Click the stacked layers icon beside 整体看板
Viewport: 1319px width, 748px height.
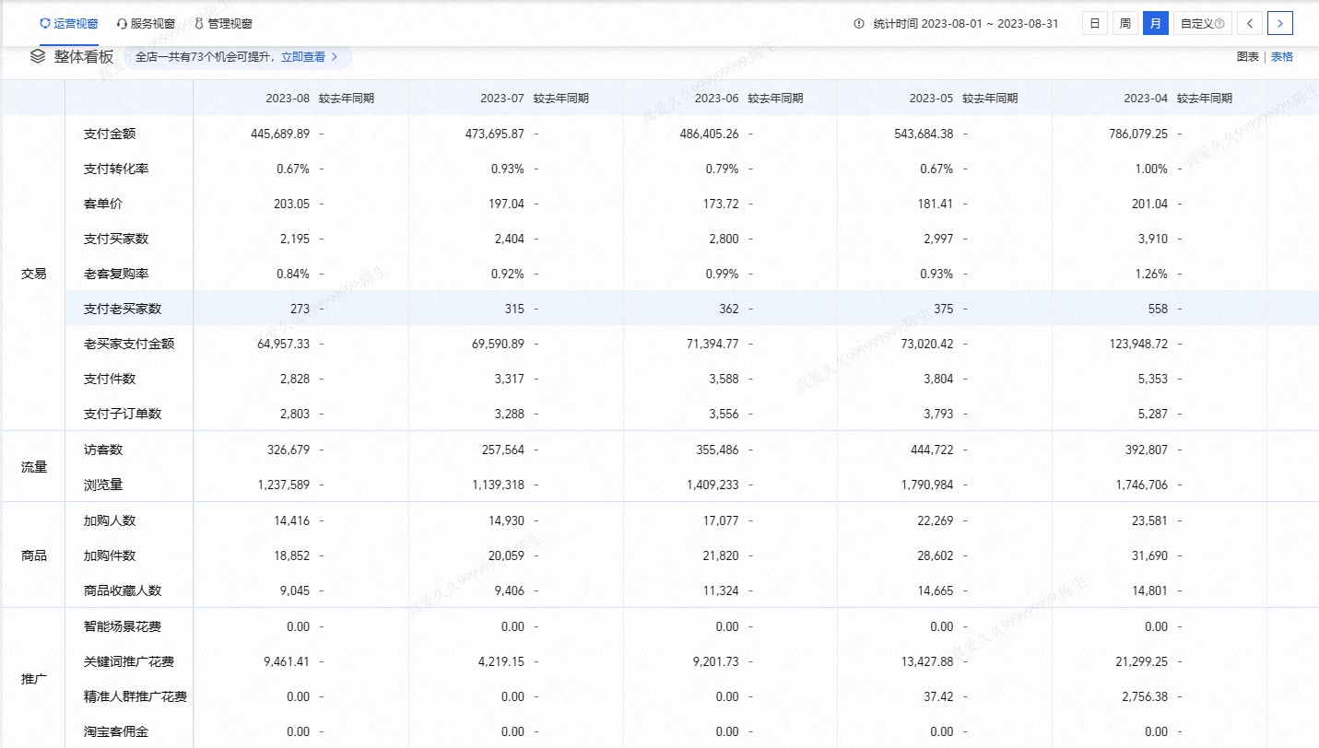pyautogui.click(x=38, y=56)
